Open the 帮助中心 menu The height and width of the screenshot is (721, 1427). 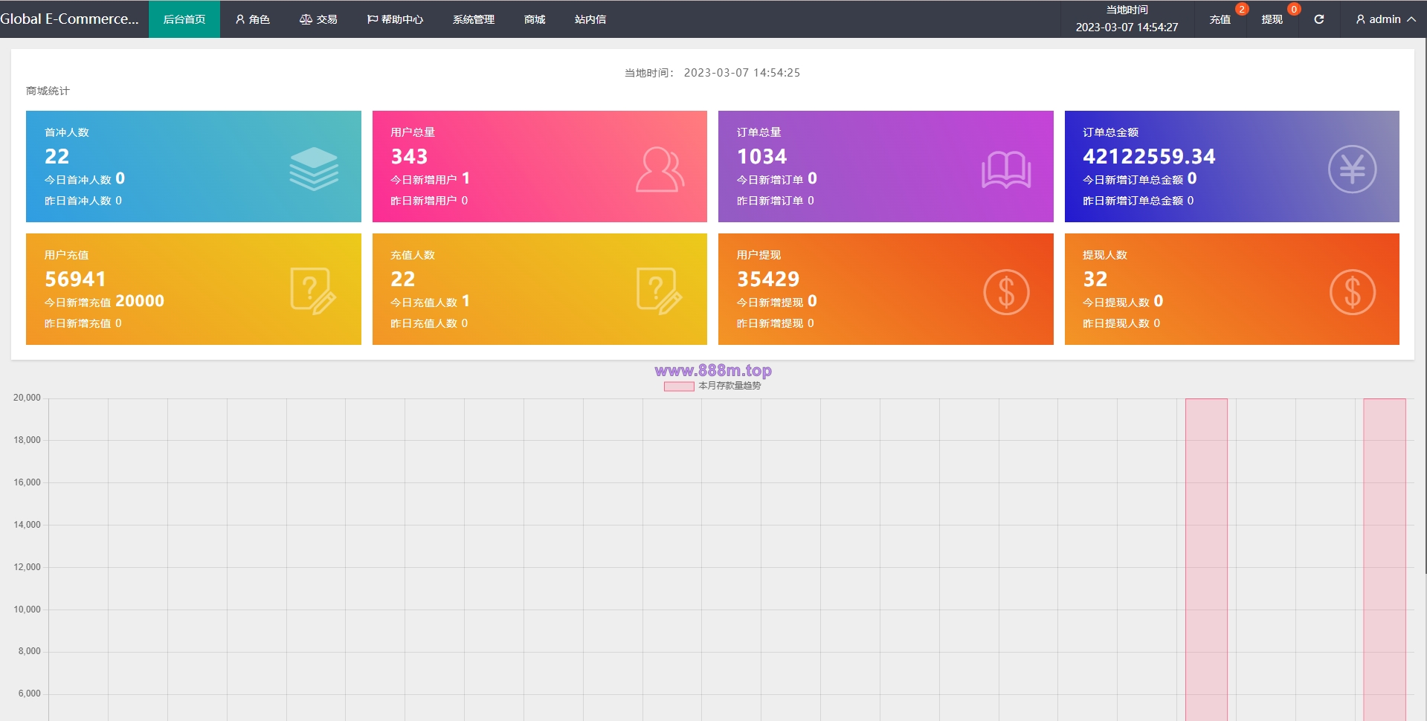pyautogui.click(x=395, y=19)
